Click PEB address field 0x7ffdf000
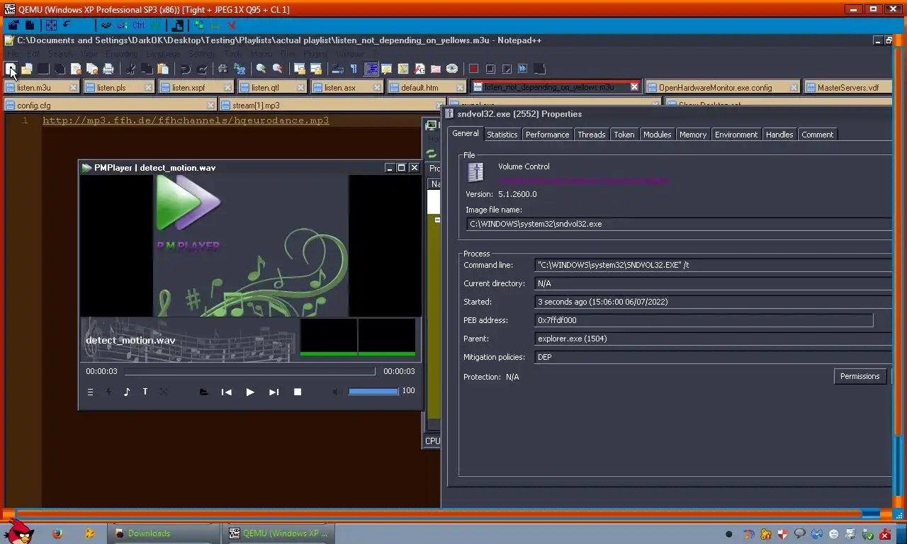907x544 pixels. [704, 320]
